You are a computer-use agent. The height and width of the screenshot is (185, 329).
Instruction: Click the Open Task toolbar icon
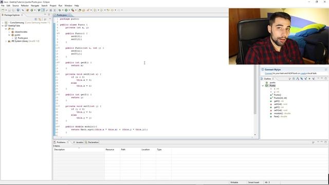(x=83, y=10)
